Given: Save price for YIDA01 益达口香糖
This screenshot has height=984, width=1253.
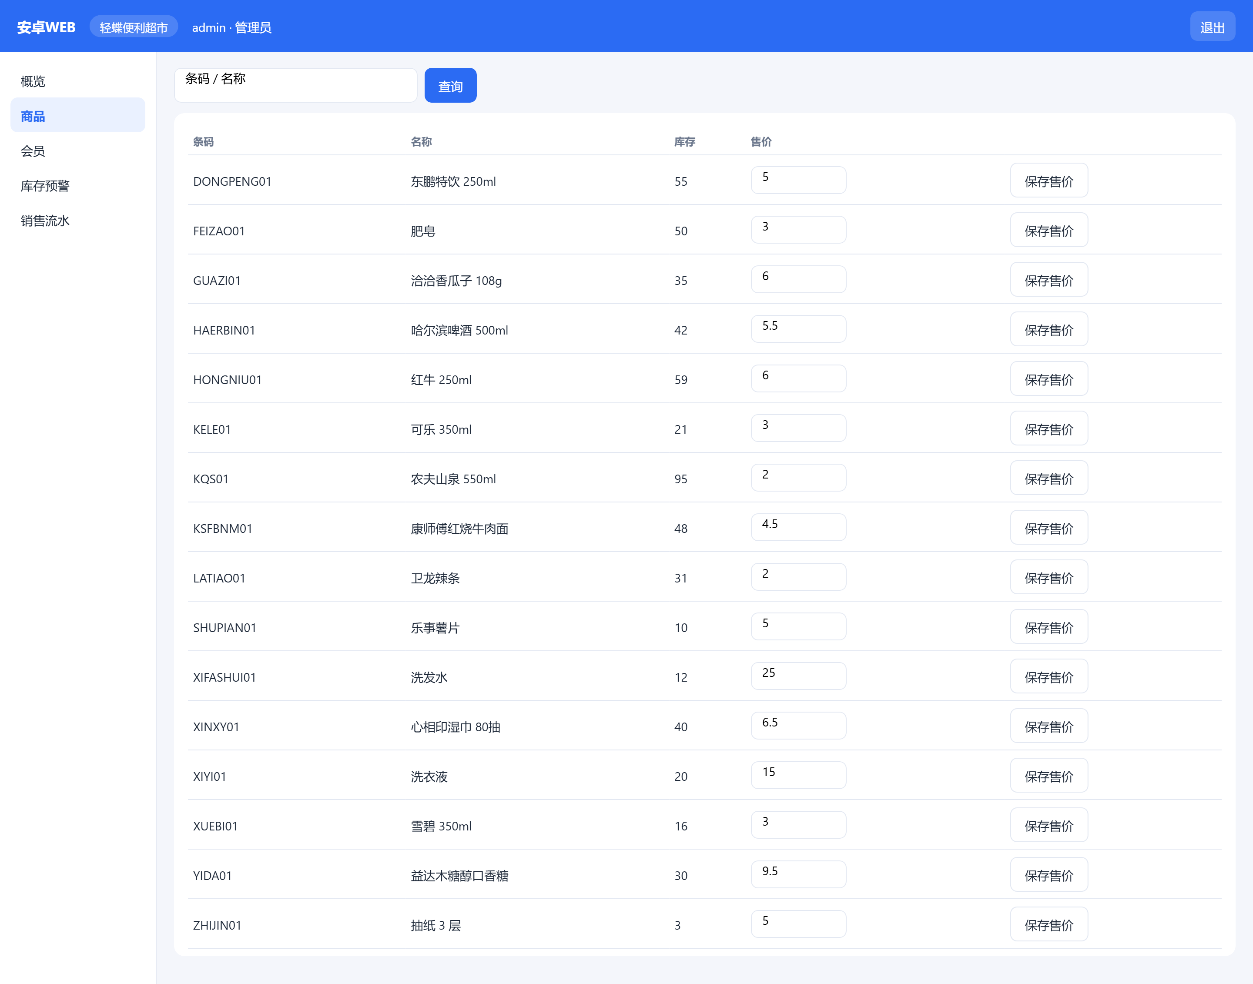Looking at the screenshot, I should 1049,874.
